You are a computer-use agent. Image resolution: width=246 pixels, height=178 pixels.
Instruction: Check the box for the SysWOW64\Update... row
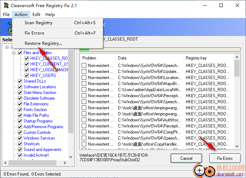pyautogui.click(x=84, y=72)
